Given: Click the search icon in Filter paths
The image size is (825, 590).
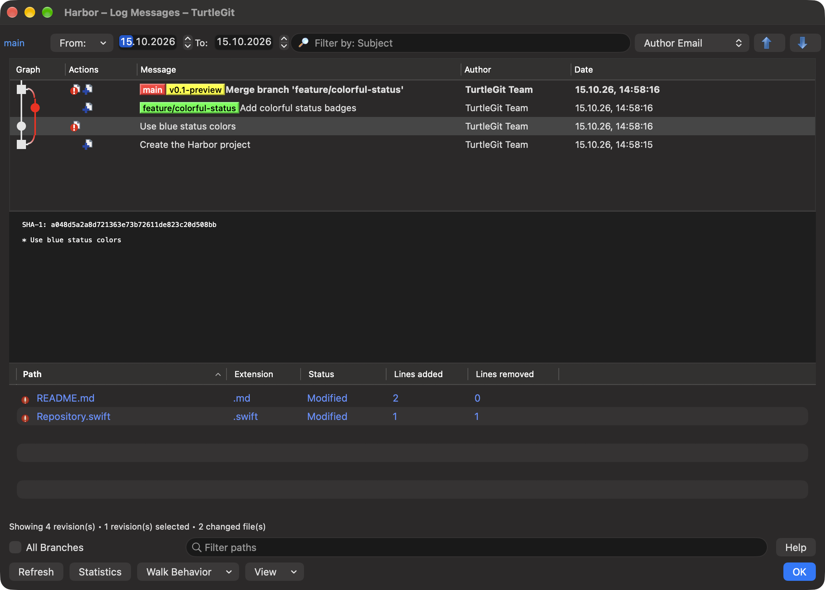Looking at the screenshot, I should 197,547.
